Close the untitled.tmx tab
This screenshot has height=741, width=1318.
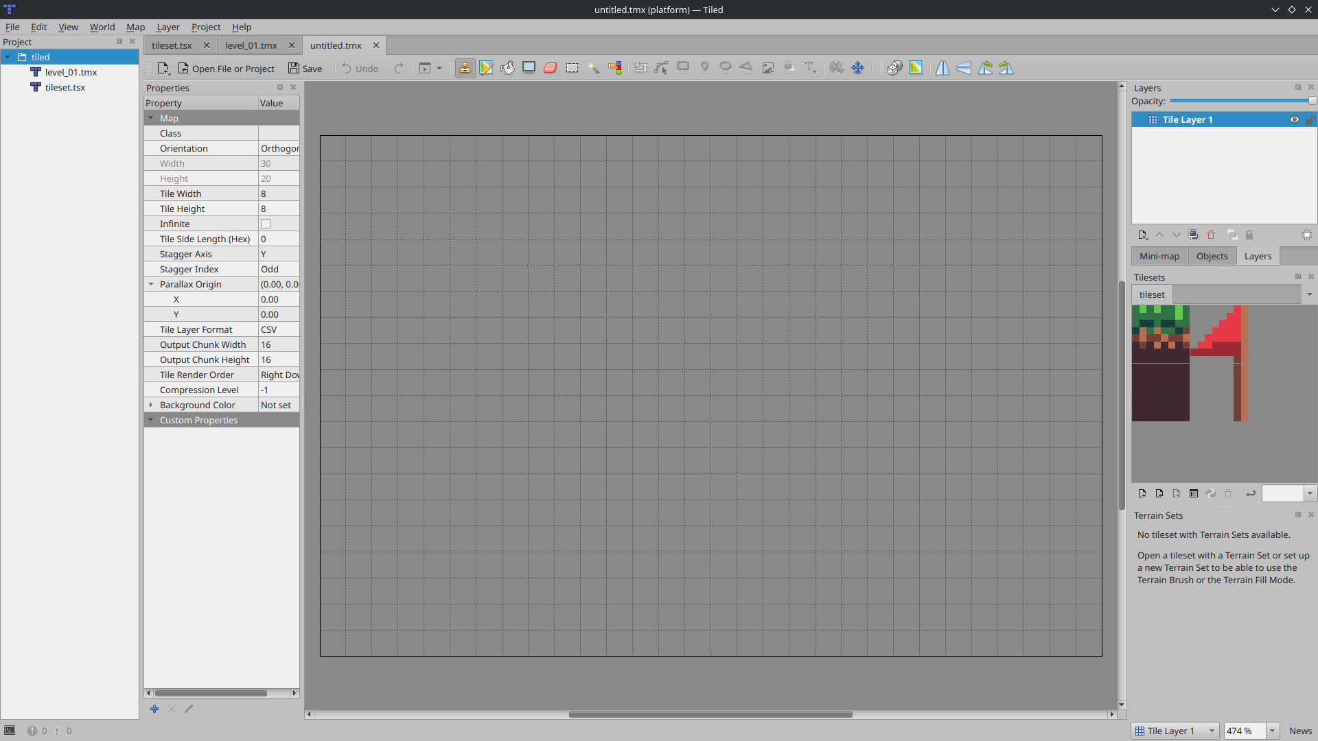376,45
